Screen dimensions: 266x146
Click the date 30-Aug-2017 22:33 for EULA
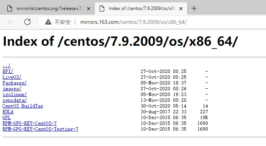(x=164, y=111)
